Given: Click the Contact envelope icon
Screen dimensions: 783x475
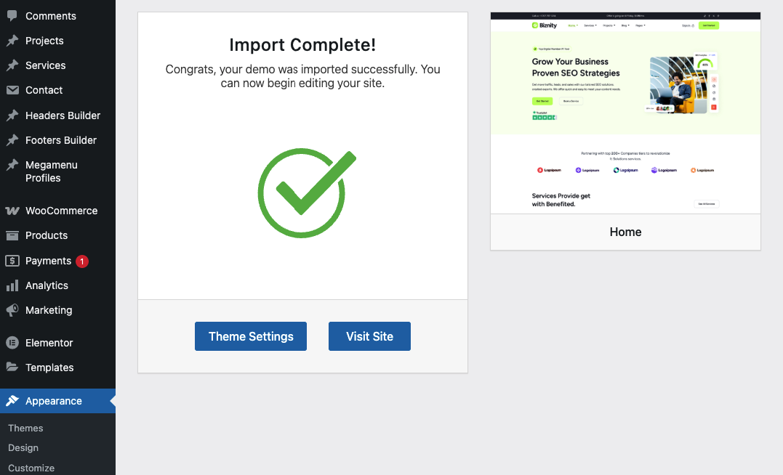Looking at the screenshot, I should pyautogui.click(x=12, y=90).
